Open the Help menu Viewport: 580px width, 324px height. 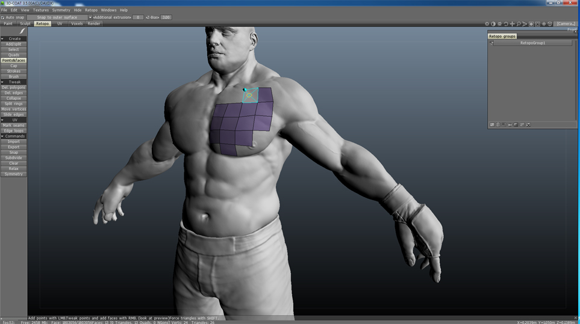pos(124,10)
